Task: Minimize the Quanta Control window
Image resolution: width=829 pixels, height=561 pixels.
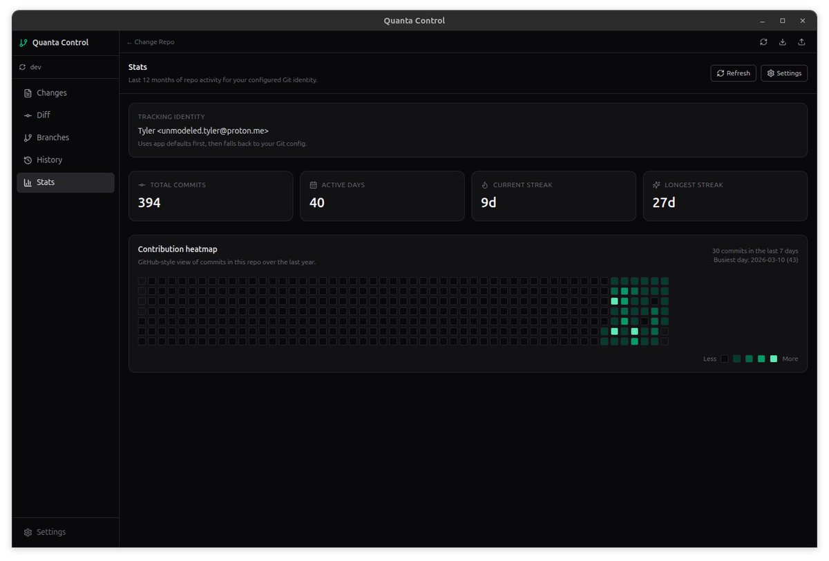Action: [x=763, y=21]
